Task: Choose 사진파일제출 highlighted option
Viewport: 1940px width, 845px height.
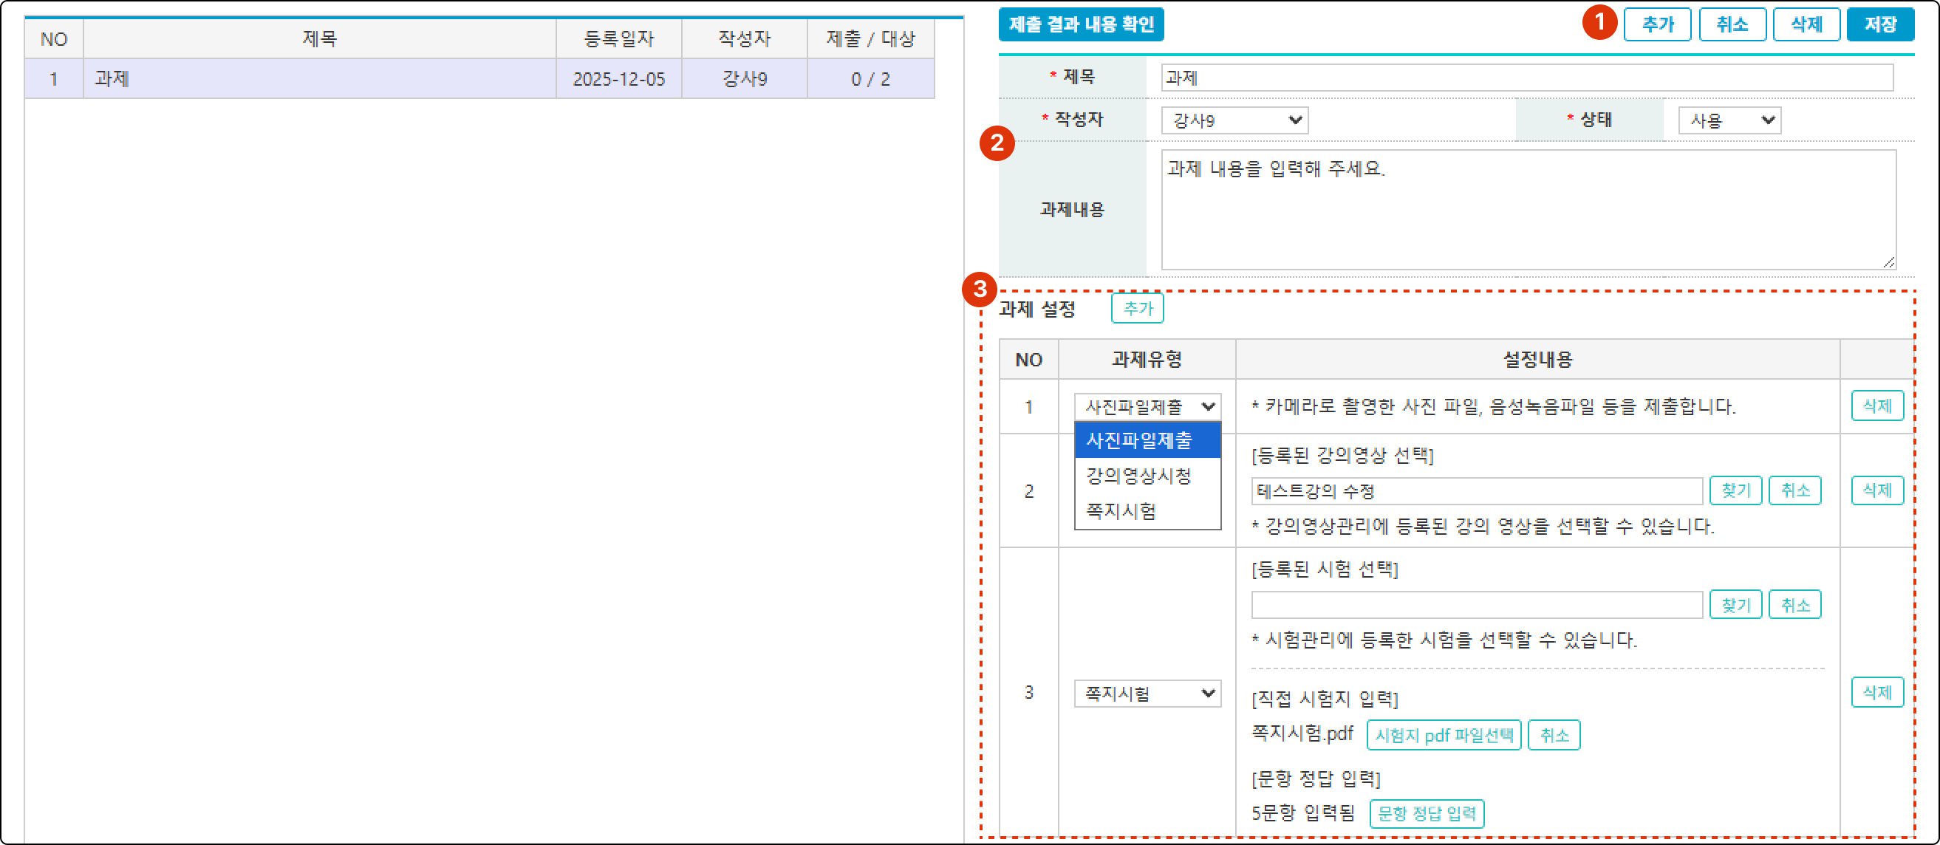Action: (1138, 440)
